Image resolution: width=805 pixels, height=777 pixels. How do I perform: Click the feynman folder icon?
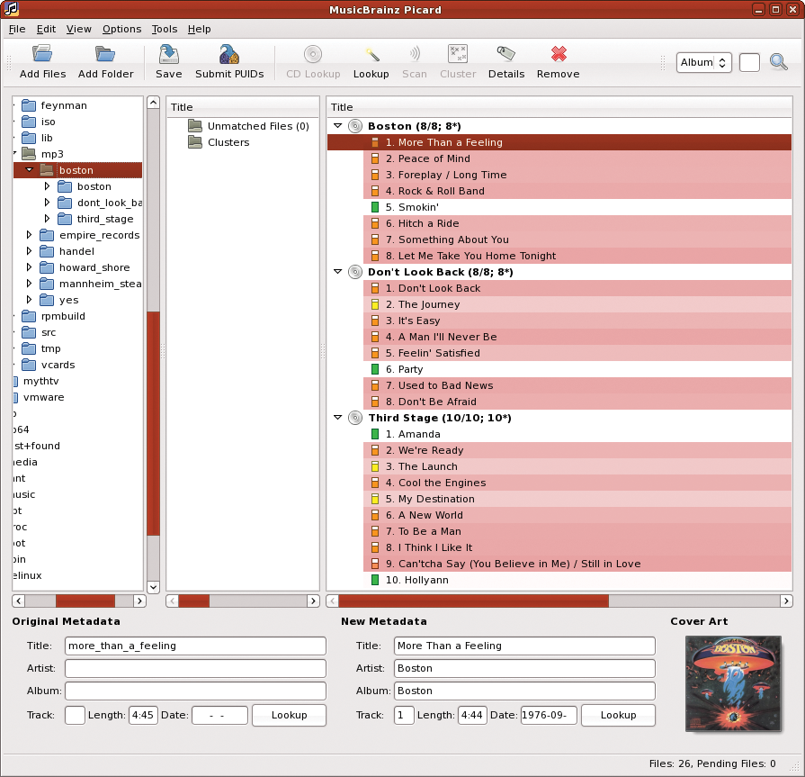[x=28, y=105]
